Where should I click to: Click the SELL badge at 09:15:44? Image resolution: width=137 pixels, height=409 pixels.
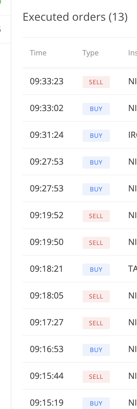pyautogui.click(x=96, y=377)
